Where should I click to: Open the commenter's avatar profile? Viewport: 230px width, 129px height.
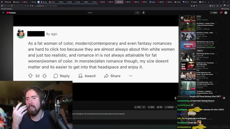coord(21,34)
